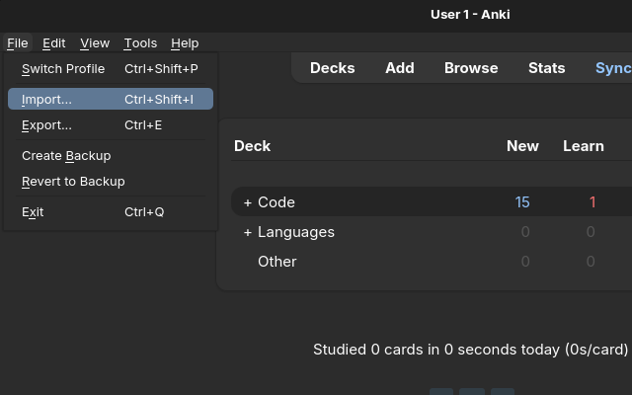The width and height of the screenshot is (632, 395).
Task: Choose Revert to Backup entry
Action: point(73,182)
